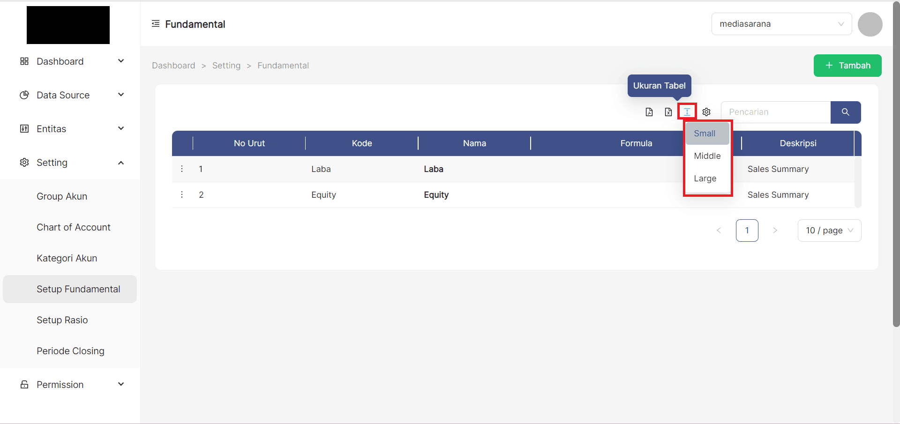The width and height of the screenshot is (900, 424).
Task: Export the table to PDF
Action: click(649, 112)
